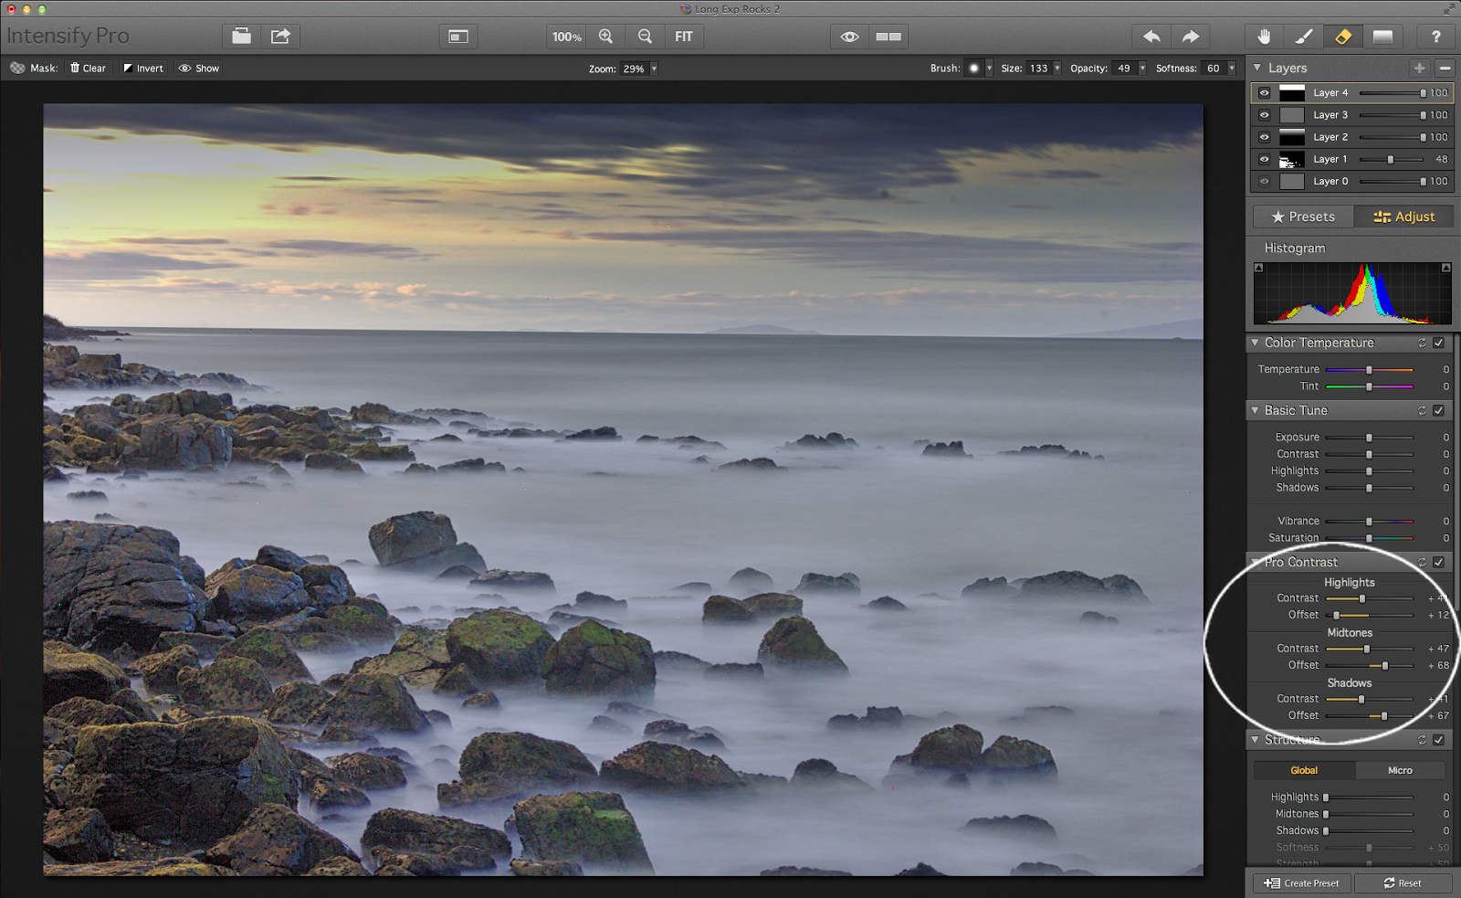Open the brush Opacity dropdown

(1141, 69)
